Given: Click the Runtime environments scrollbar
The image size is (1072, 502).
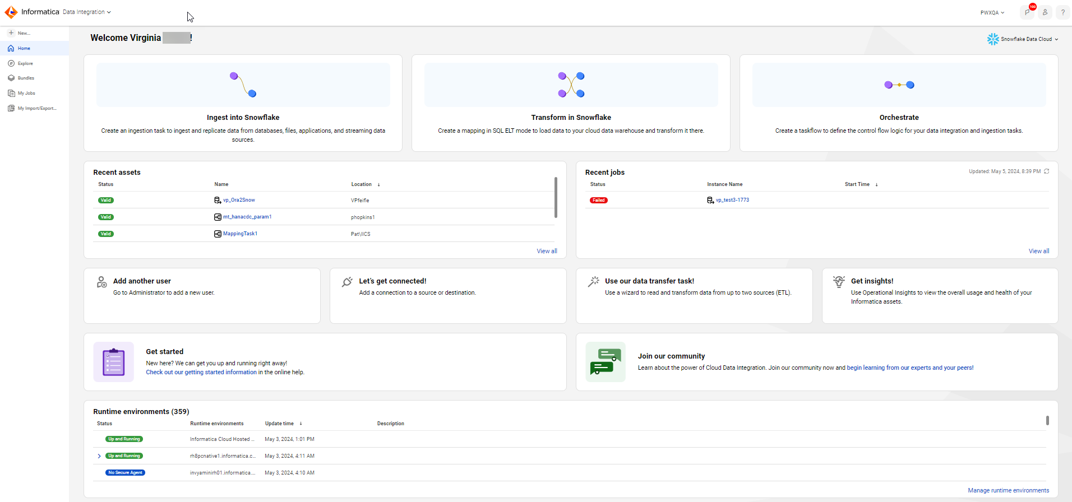Looking at the screenshot, I should (1047, 420).
